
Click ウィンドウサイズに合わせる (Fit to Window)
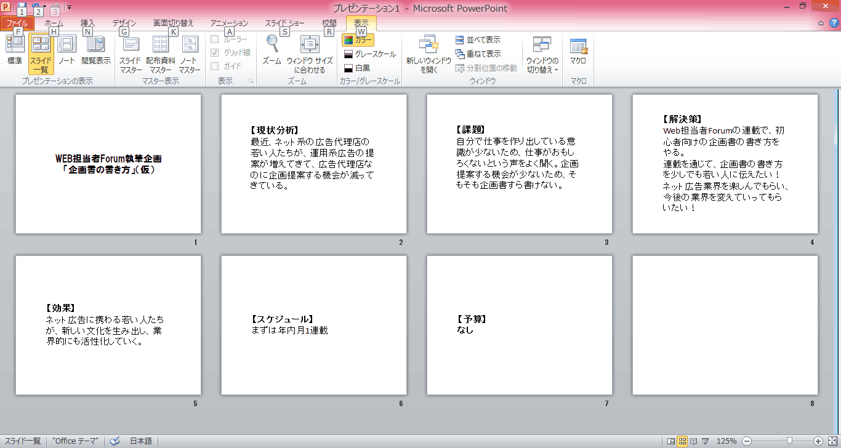pyautogui.click(x=311, y=52)
